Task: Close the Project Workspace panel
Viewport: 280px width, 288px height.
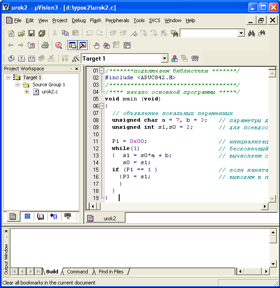Action: point(76,69)
